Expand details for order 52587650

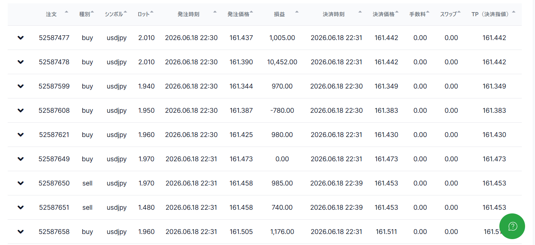(21, 183)
